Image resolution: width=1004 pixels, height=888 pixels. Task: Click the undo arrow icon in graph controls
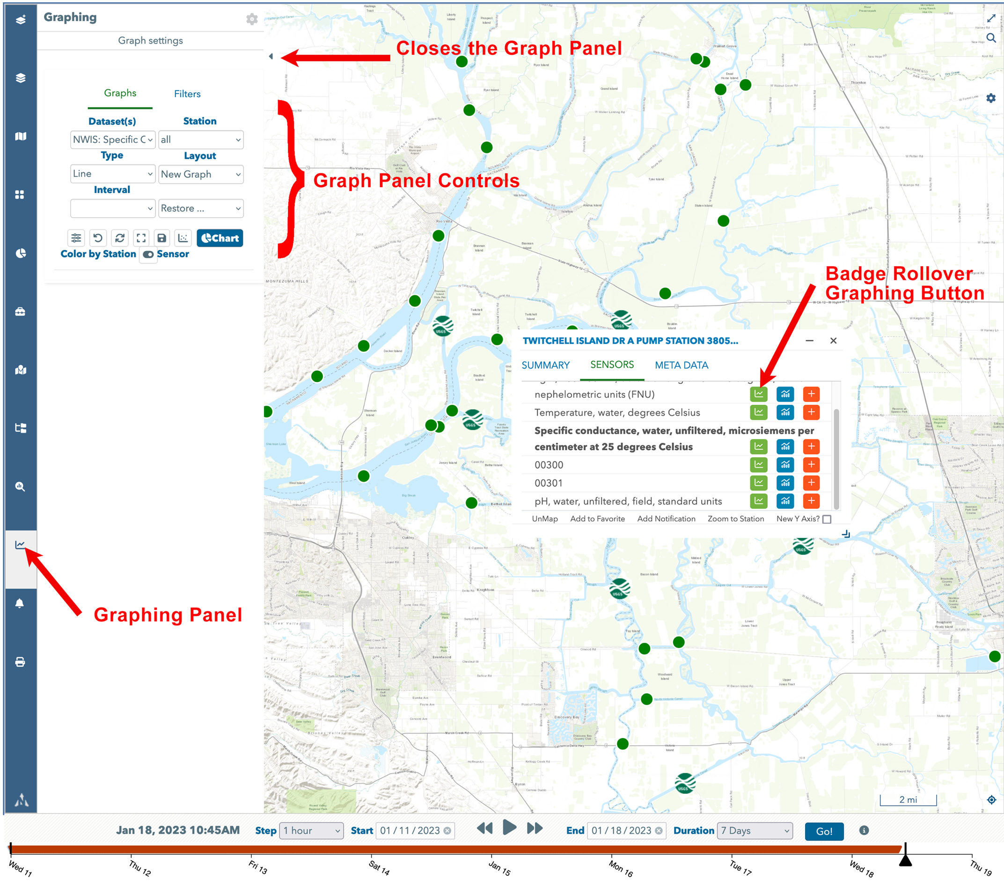(98, 238)
